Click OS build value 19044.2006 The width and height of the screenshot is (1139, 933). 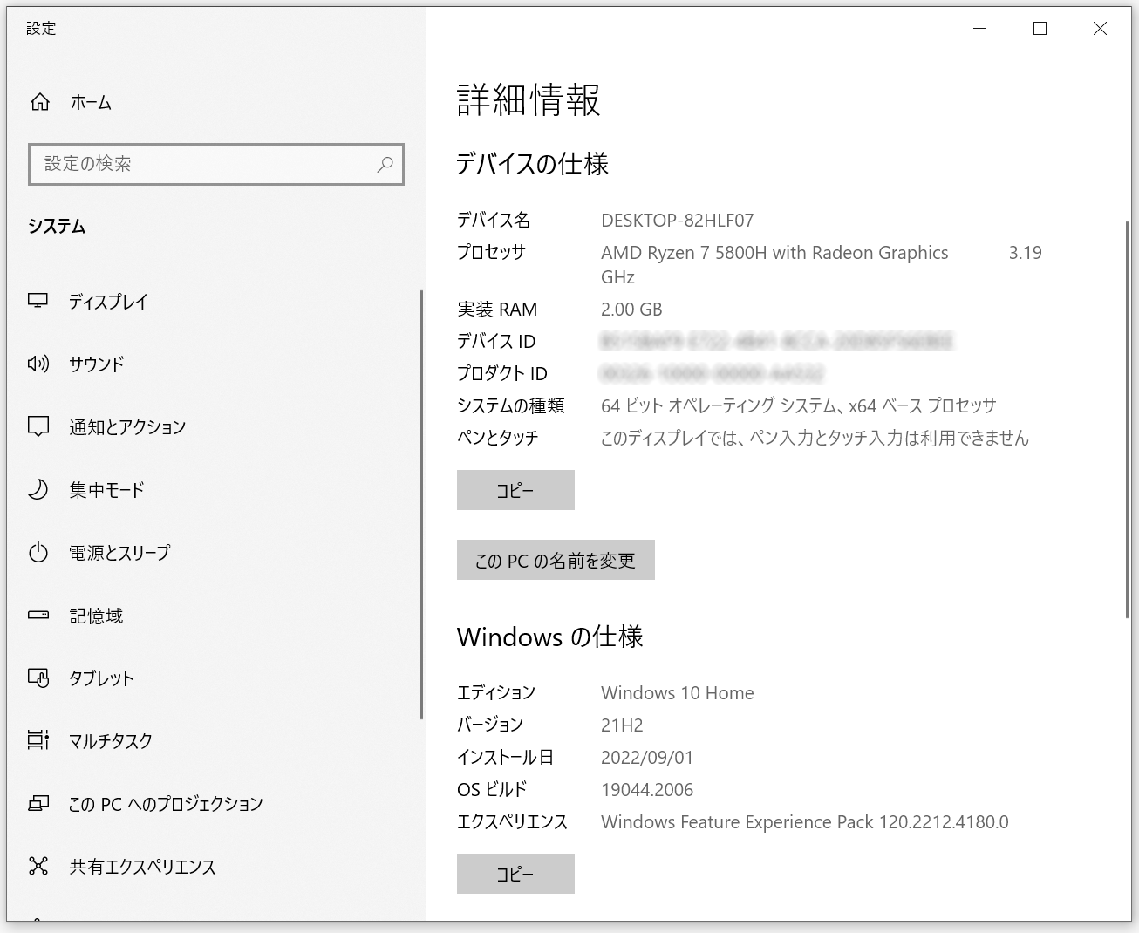pyautogui.click(x=647, y=790)
